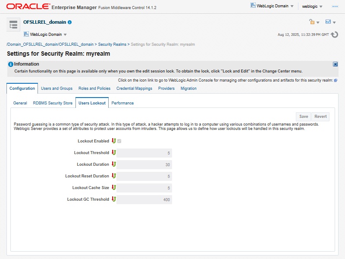
Task: Click the Save button
Action: [x=304, y=117]
